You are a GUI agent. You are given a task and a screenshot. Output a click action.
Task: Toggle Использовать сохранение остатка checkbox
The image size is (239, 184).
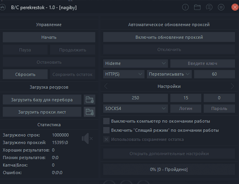tap(107, 139)
